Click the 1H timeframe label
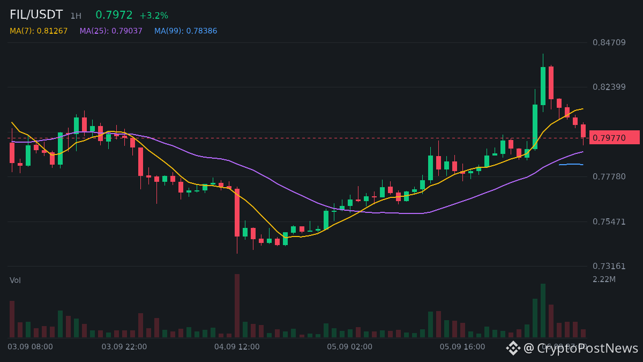The height and width of the screenshot is (362, 643). coord(76,16)
